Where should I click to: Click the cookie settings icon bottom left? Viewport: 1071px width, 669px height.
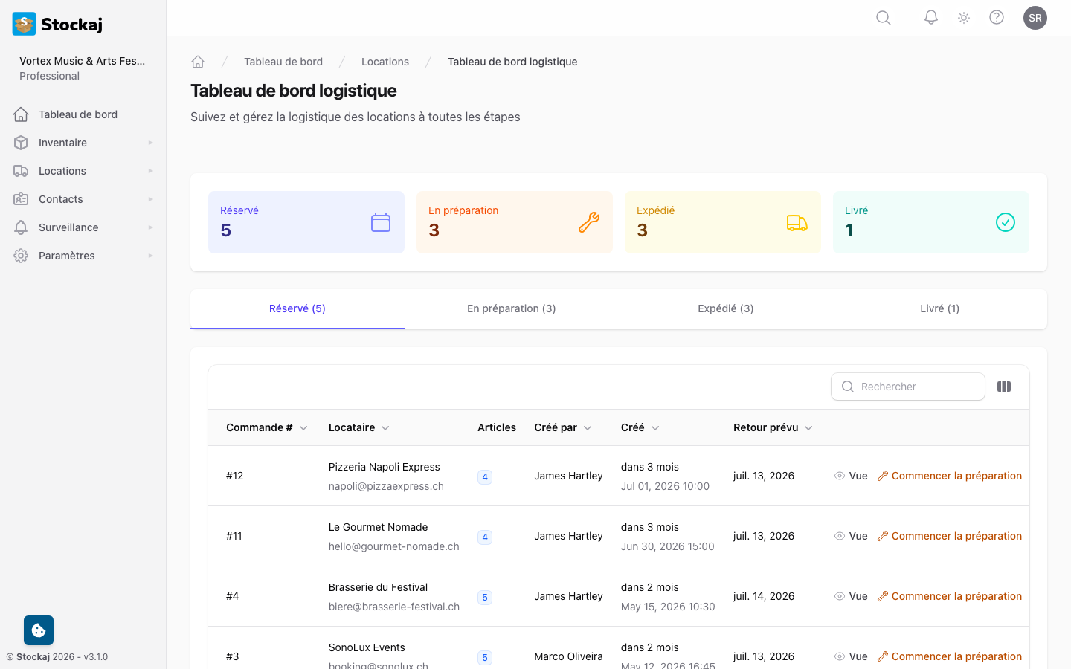coord(38,630)
